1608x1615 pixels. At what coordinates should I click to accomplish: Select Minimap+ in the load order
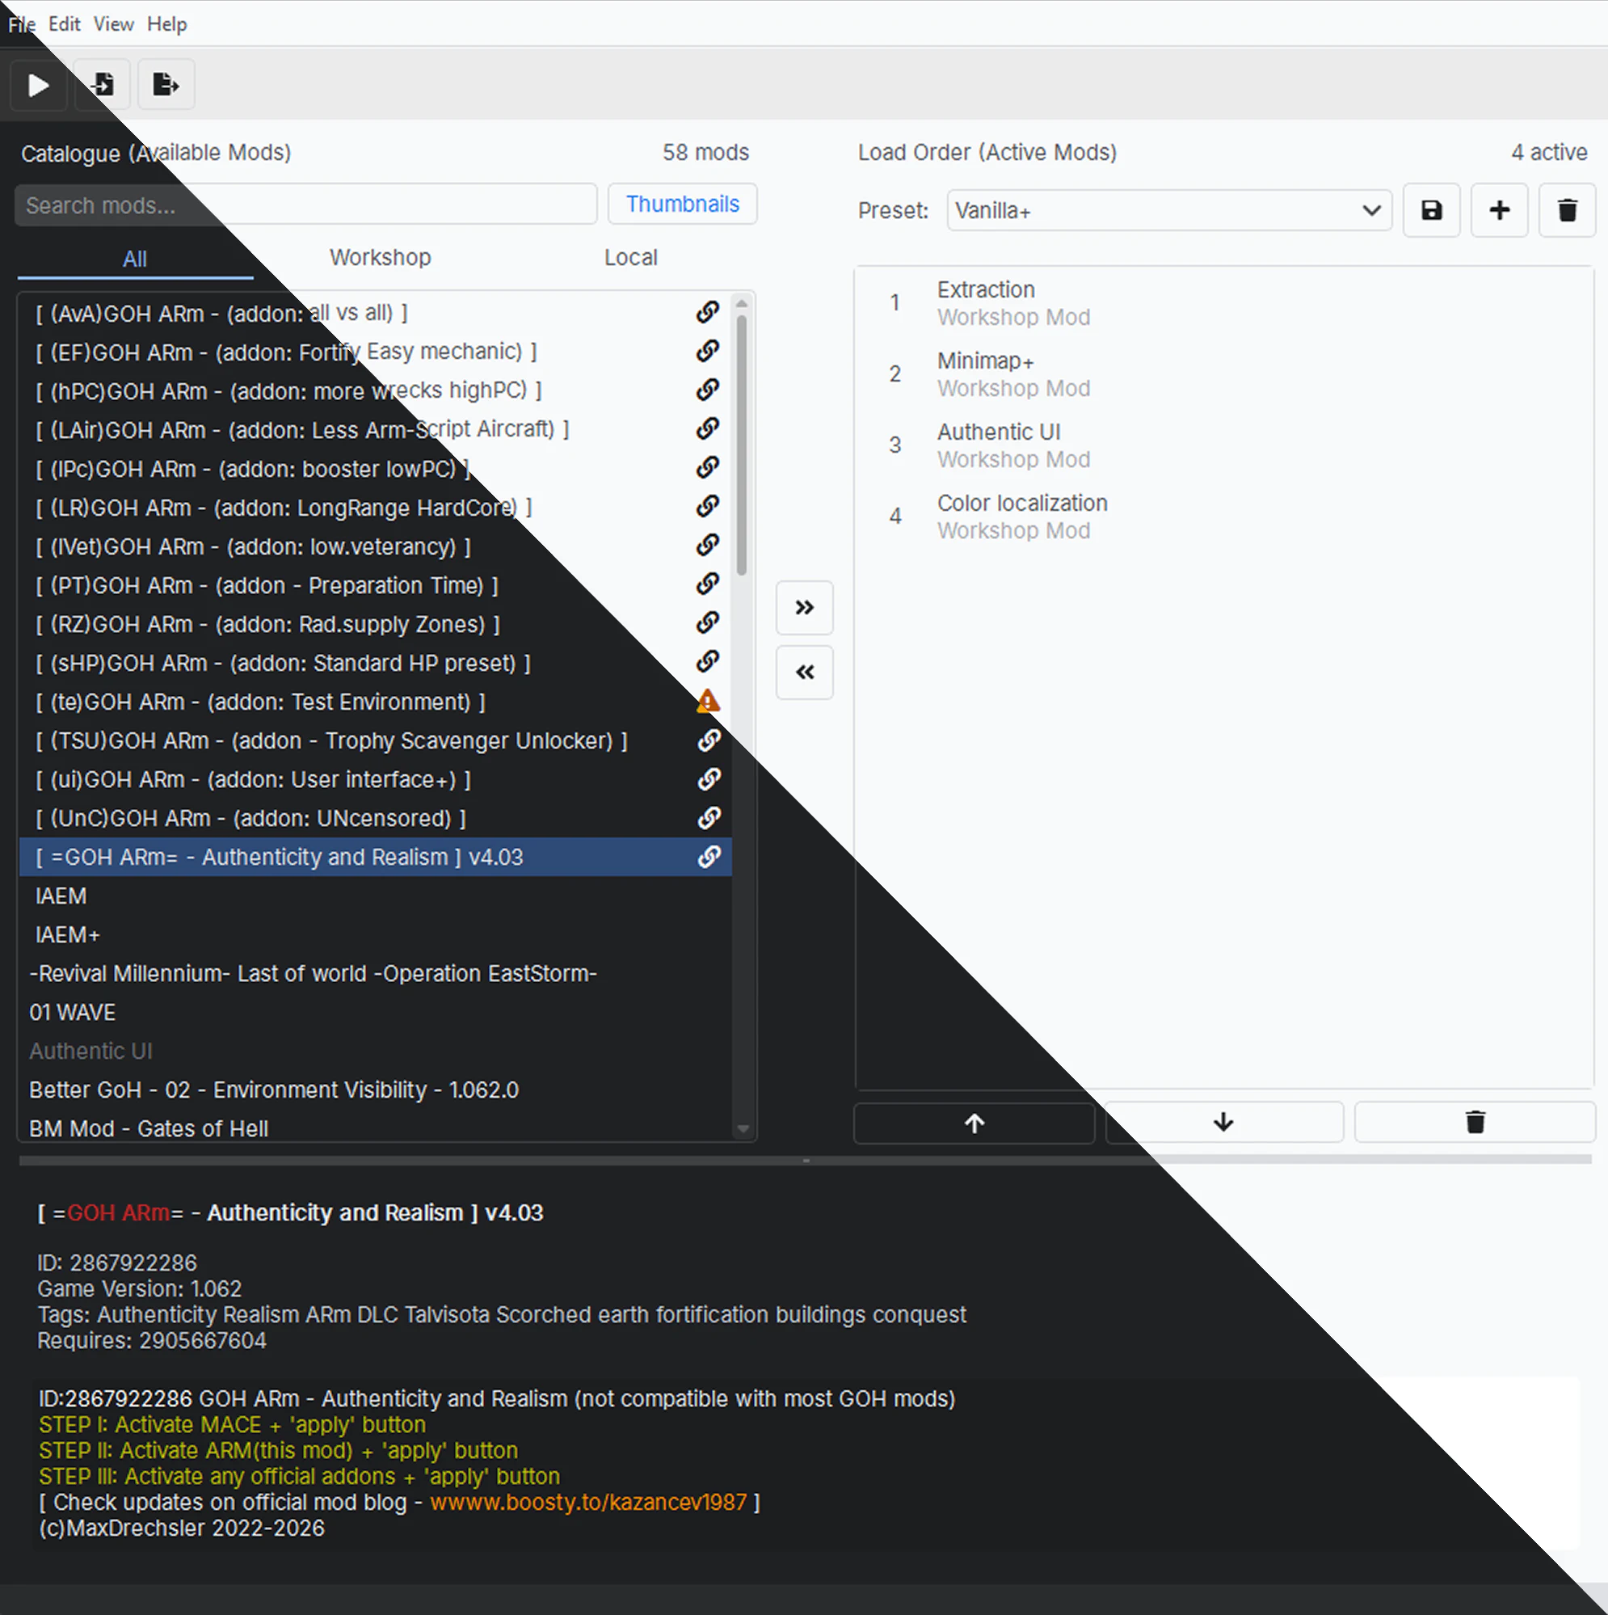point(1224,374)
